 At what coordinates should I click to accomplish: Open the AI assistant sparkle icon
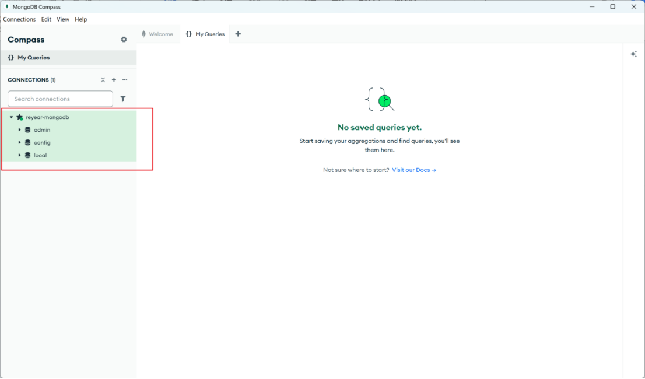633,54
